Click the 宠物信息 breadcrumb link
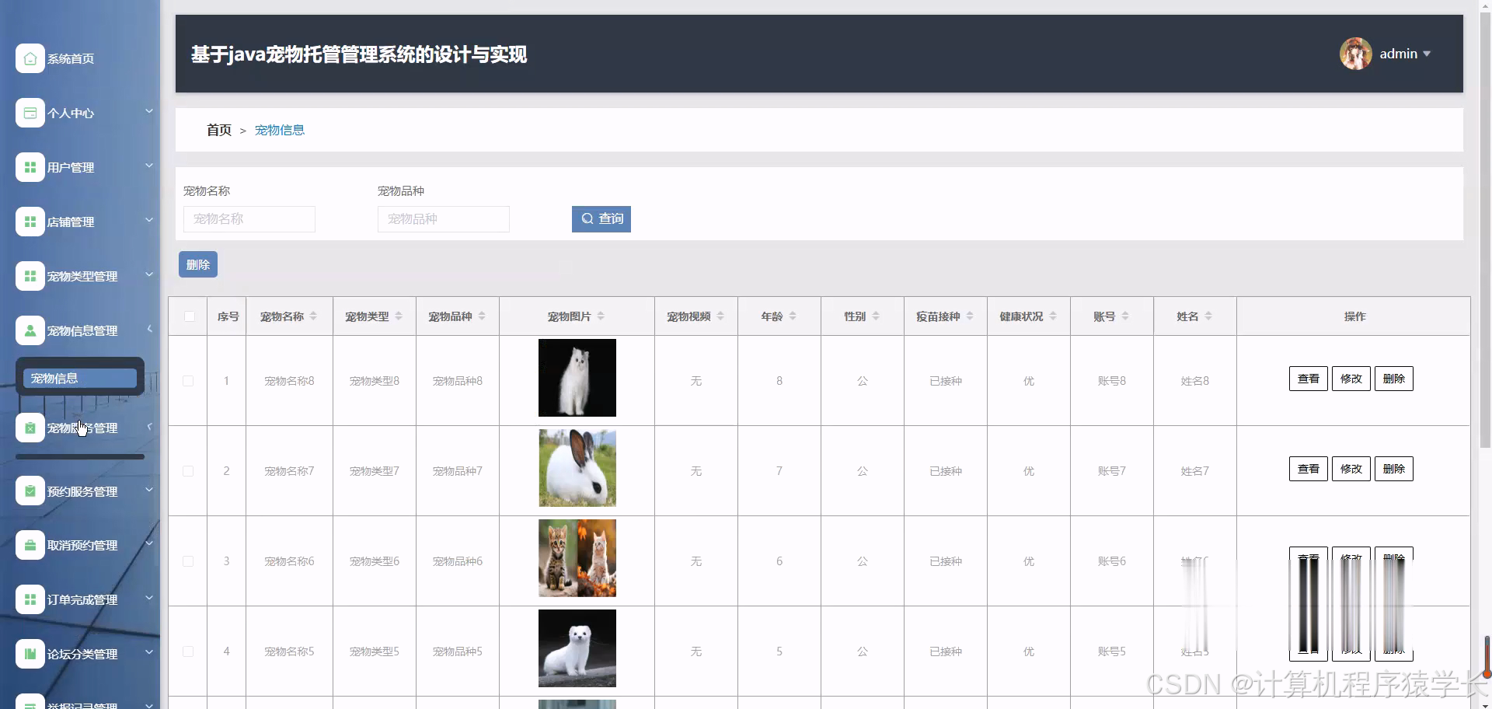1492x709 pixels. point(280,130)
